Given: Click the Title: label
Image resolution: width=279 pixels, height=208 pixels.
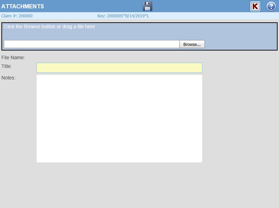Looking at the screenshot, I should click(x=7, y=66).
